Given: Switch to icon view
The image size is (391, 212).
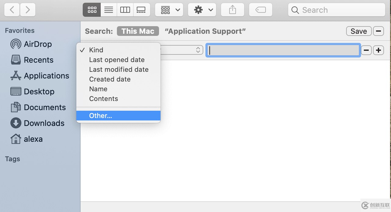Looking at the screenshot, I should click(x=92, y=10).
